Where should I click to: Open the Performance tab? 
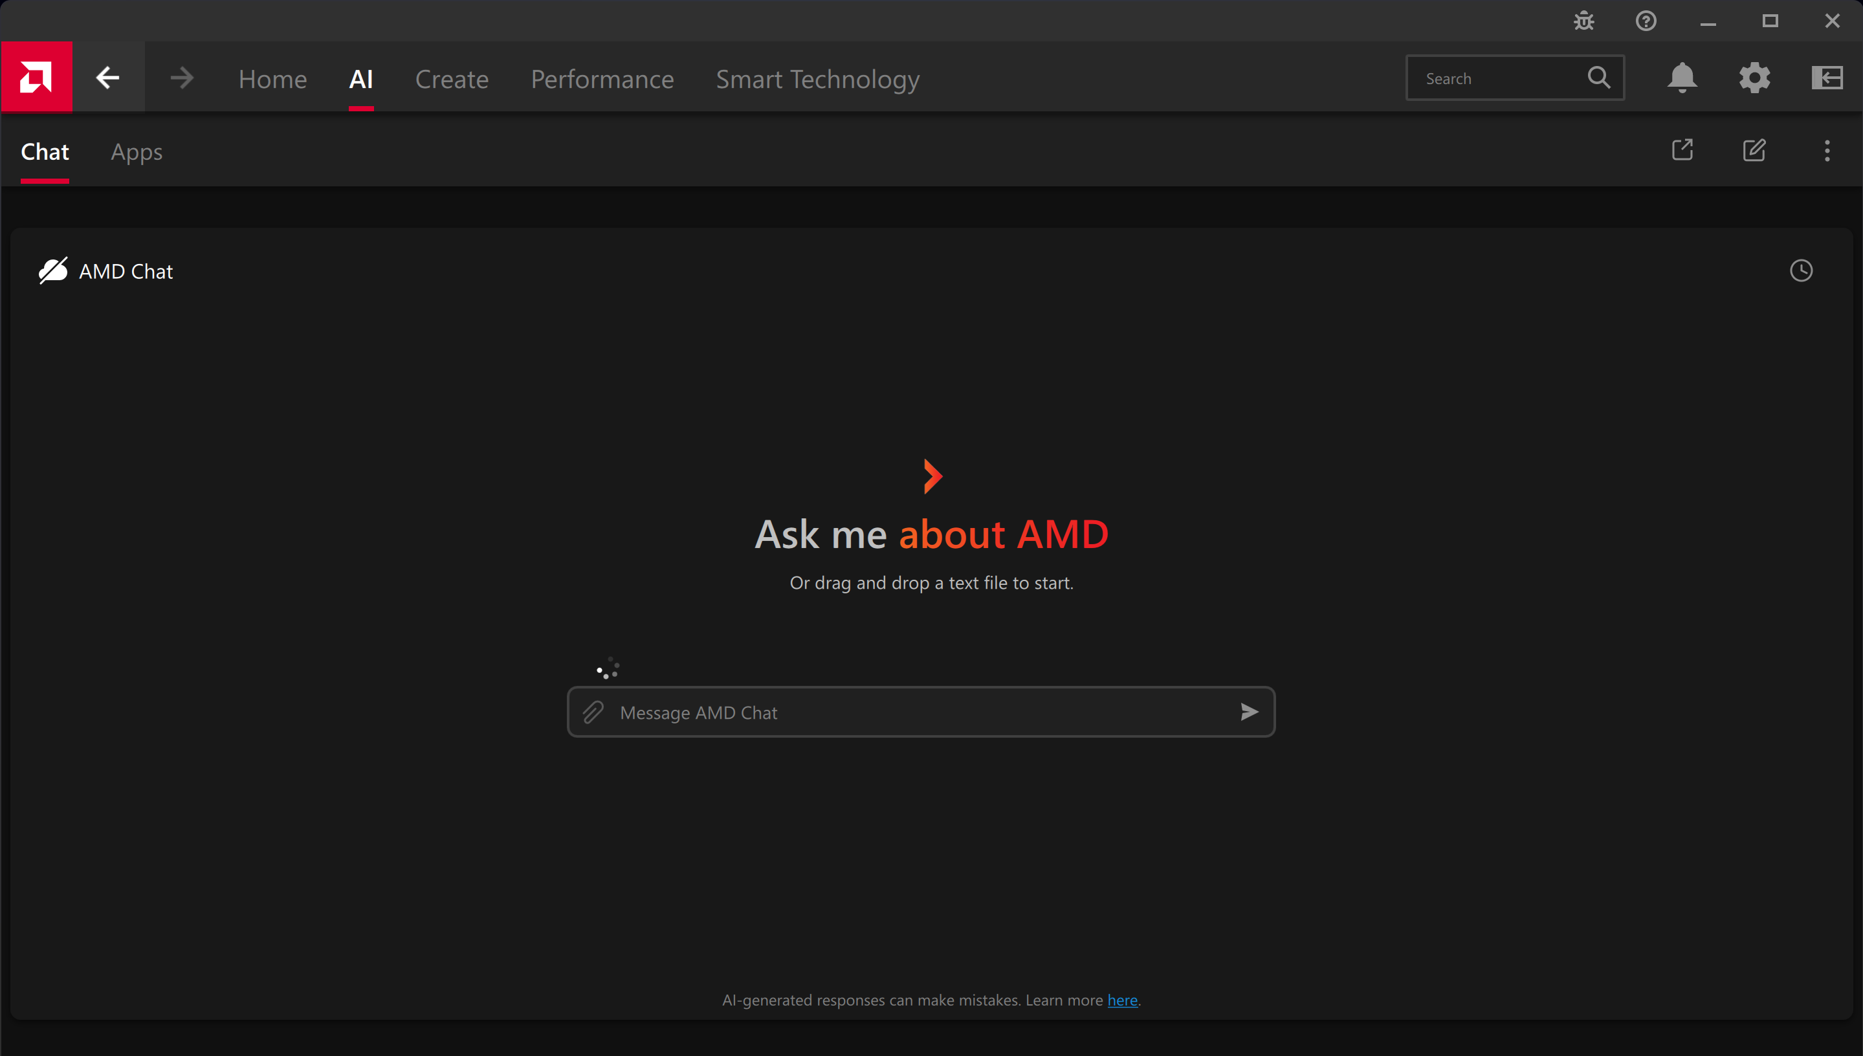602,79
